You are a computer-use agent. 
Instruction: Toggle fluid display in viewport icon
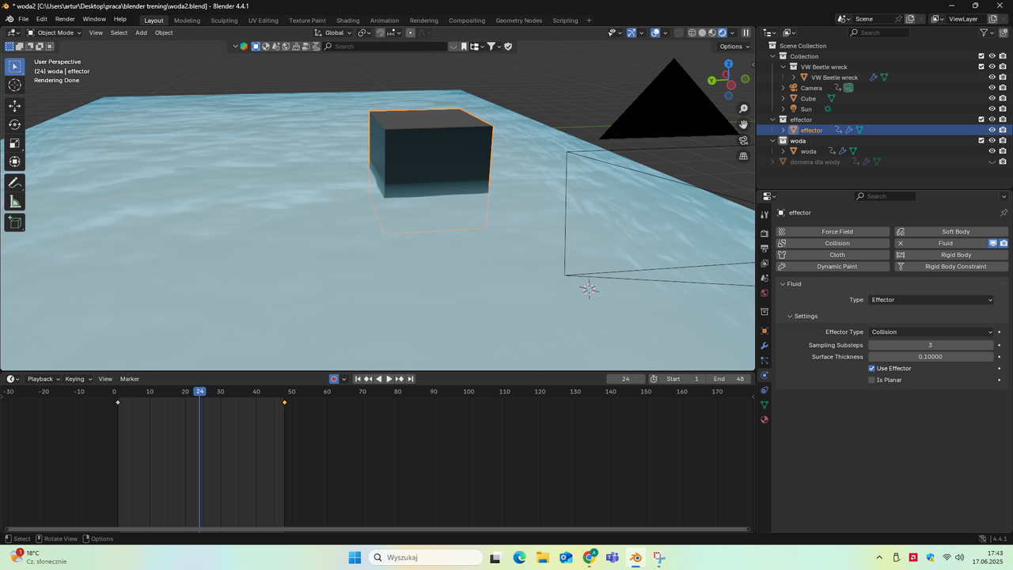tap(992, 243)
